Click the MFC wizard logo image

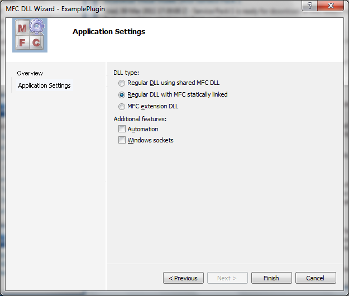coord(30,35)
